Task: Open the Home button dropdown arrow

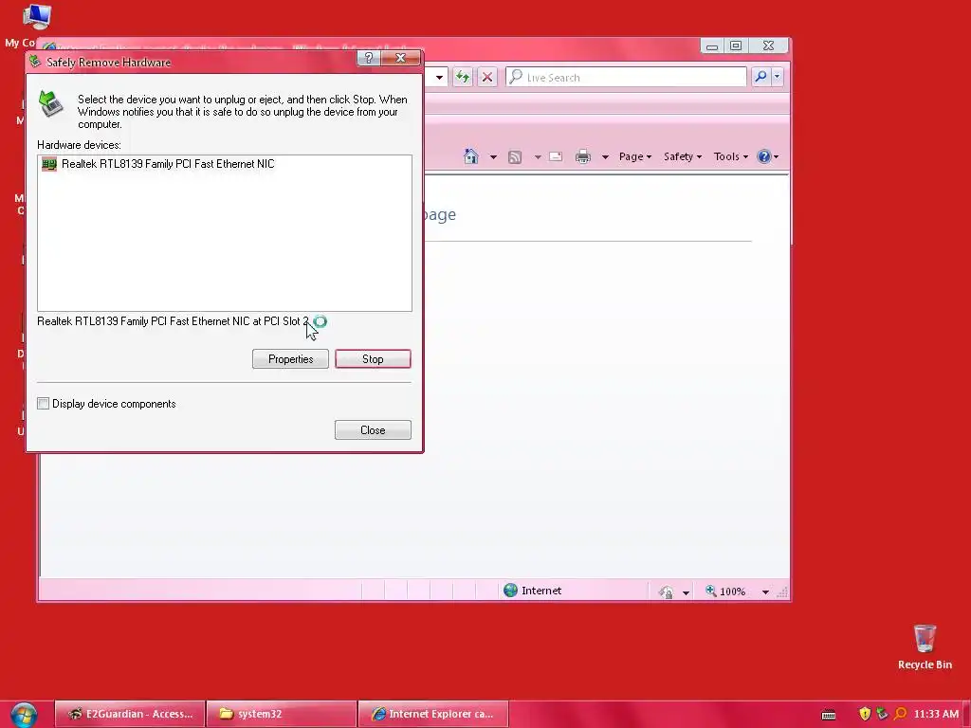Action: 493,157
